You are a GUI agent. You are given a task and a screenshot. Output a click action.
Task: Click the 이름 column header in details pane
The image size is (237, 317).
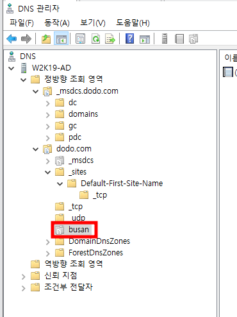(x=231, y=58)
